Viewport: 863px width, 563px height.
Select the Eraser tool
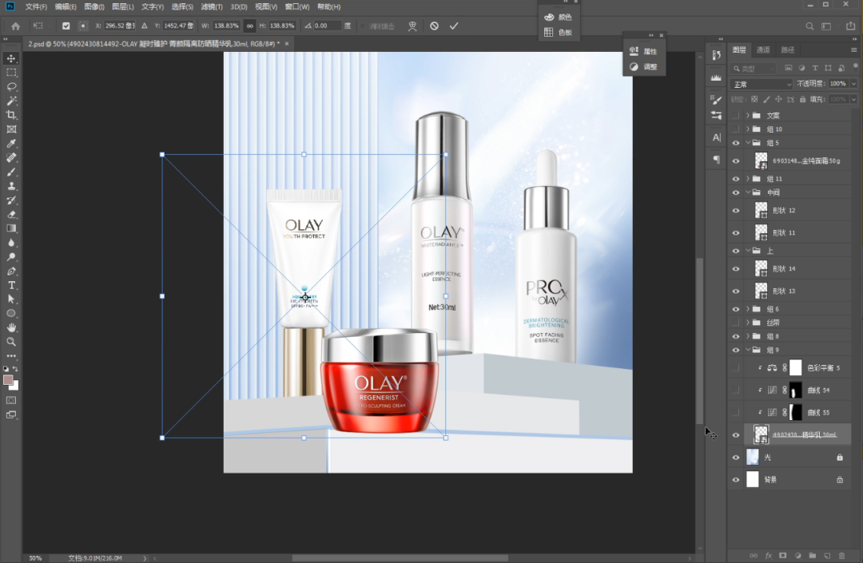(x=11, y=215)
